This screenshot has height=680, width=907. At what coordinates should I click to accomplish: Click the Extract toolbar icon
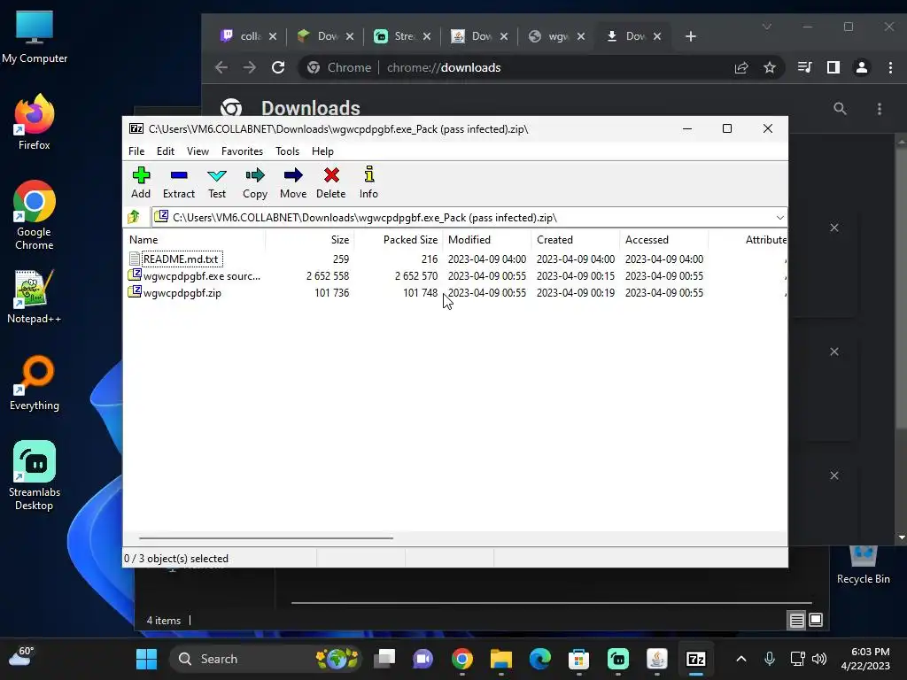click(179, 182)
